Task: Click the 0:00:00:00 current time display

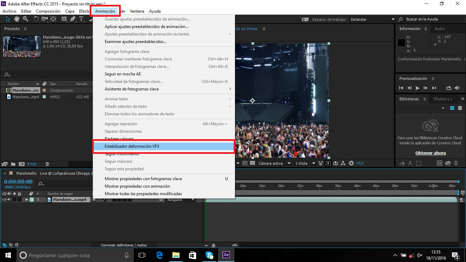Action: (18, 182)
